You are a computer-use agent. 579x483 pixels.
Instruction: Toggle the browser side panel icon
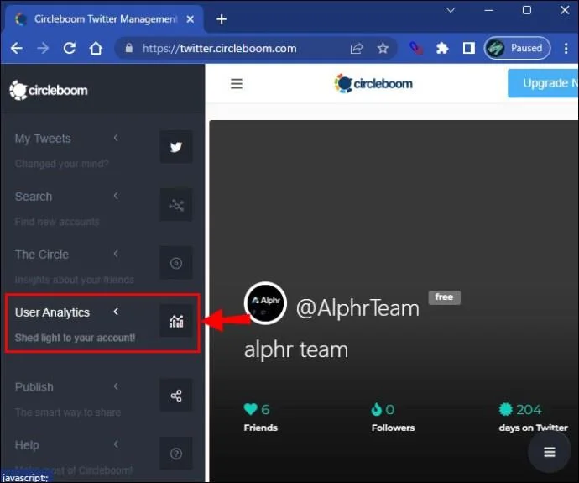468,48
